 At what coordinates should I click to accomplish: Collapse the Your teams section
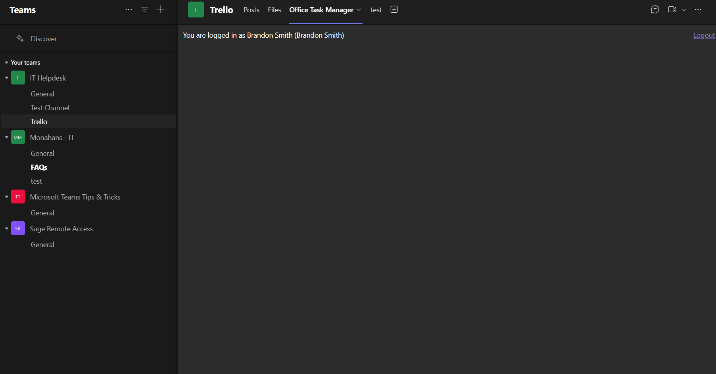click(6, 63)
